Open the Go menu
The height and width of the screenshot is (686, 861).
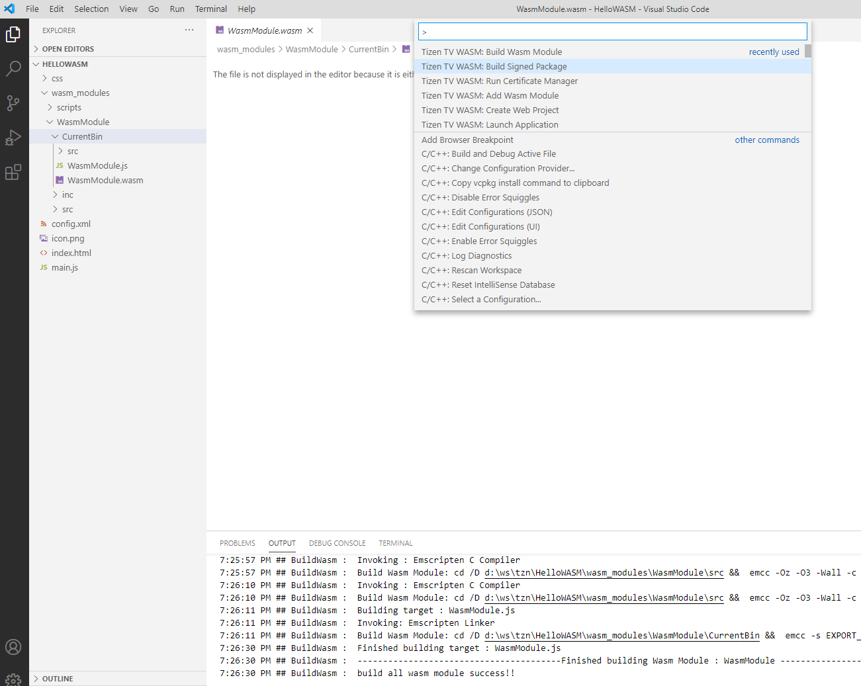(154, 9)
